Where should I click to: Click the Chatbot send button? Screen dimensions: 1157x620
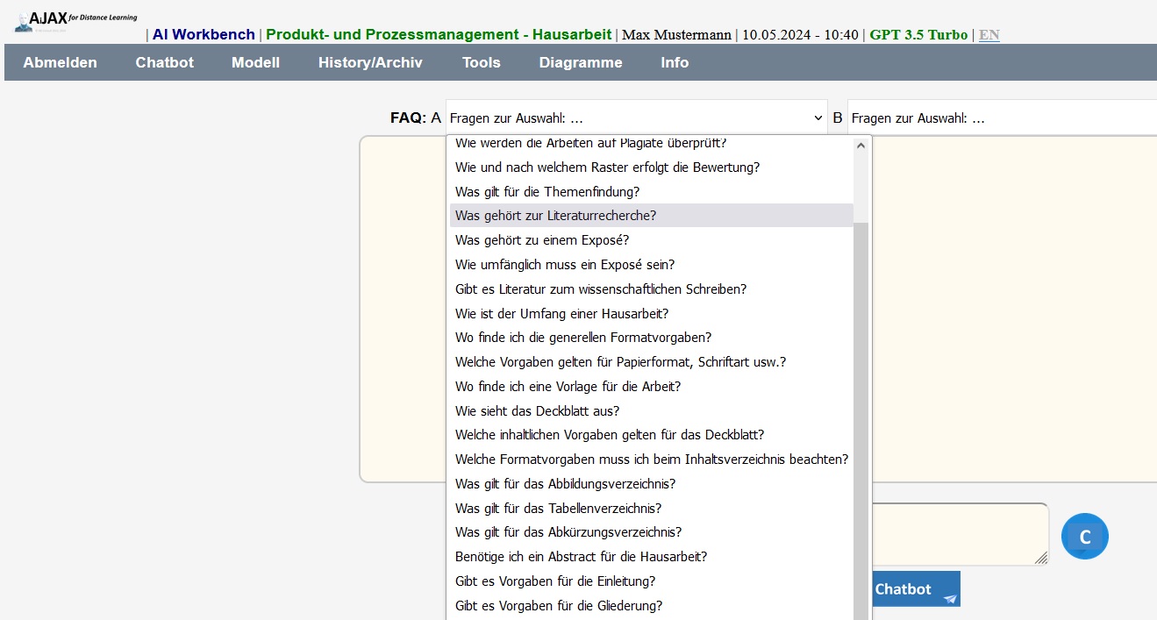pos(912,589)
